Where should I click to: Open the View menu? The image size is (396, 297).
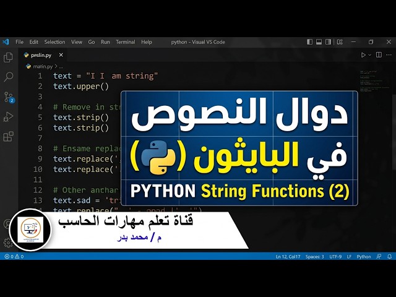pos(77,42)
